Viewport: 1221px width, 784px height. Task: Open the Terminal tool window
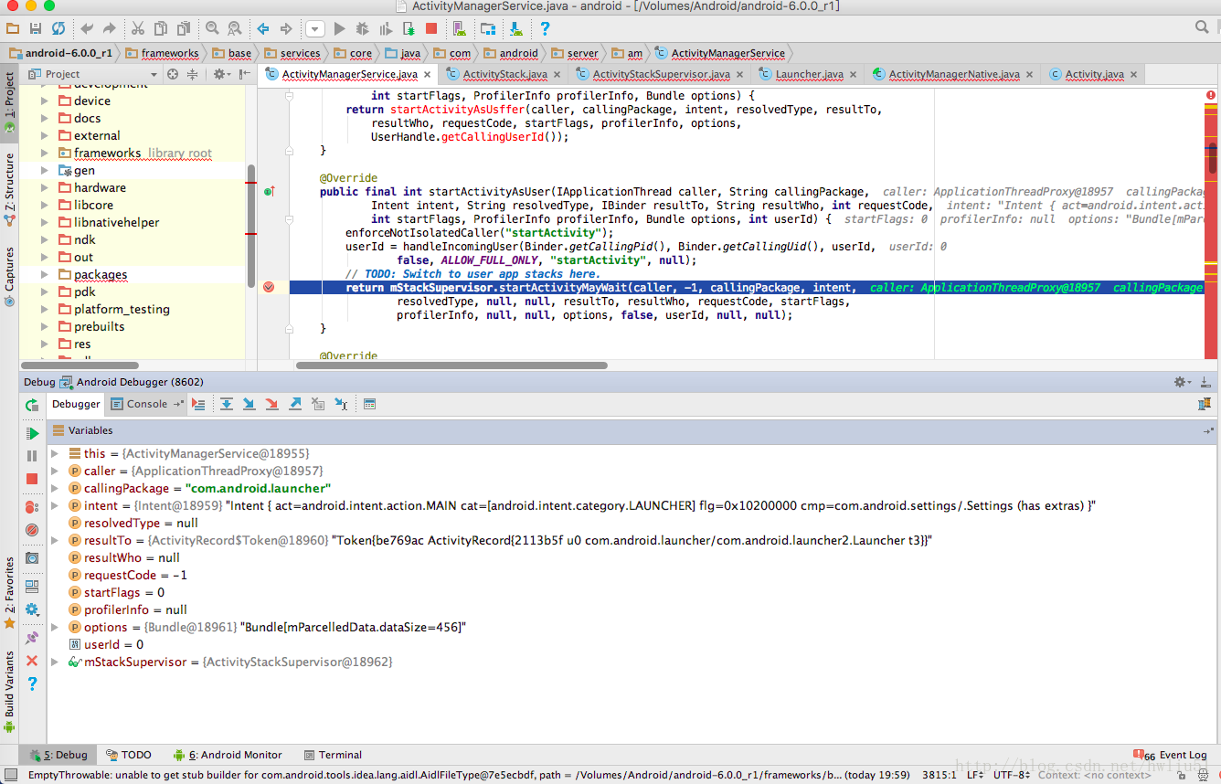coord(334,755)
